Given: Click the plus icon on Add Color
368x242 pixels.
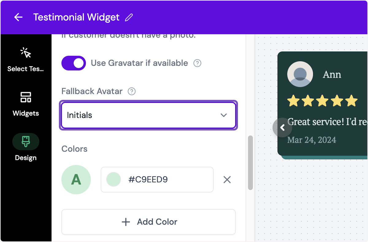Looking at the screenshot, I should click(x=126, y=222).
